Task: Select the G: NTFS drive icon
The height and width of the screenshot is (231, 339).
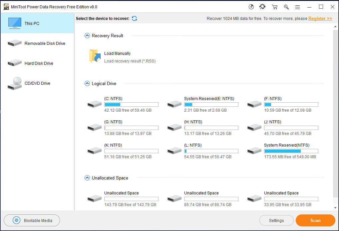Action: [x=95, y=127]
